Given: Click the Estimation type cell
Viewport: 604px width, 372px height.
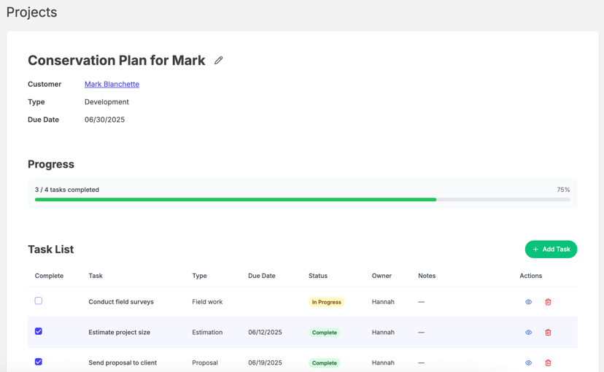Looking at the screenshot, I should pos(207,333).
